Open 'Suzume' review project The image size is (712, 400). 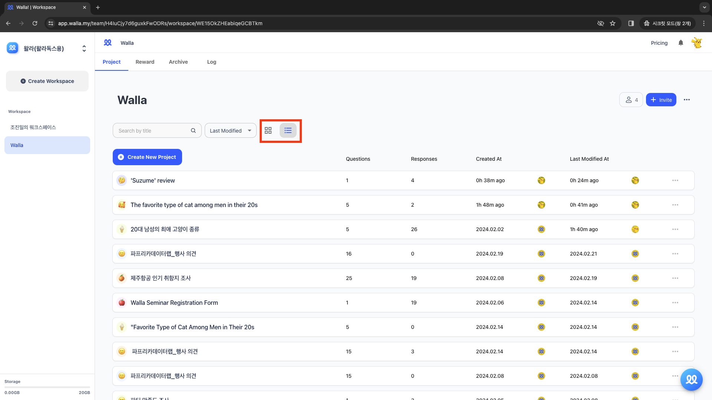403,180
